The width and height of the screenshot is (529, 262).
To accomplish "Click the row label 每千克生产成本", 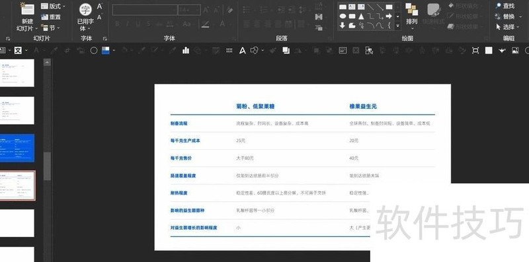I will click(185, 141).
